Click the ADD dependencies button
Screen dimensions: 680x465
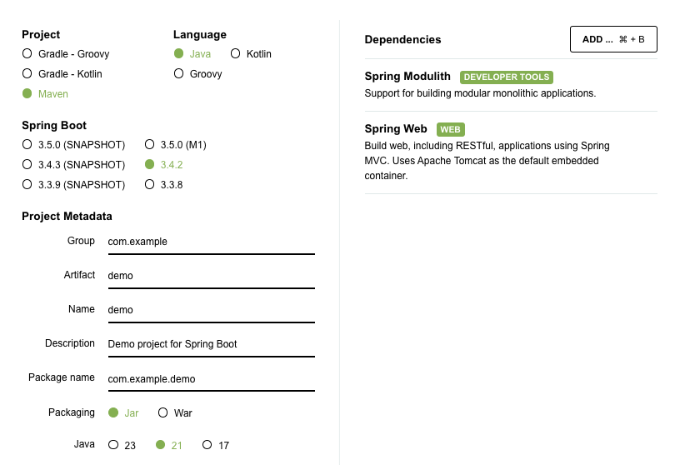[613, 39]
